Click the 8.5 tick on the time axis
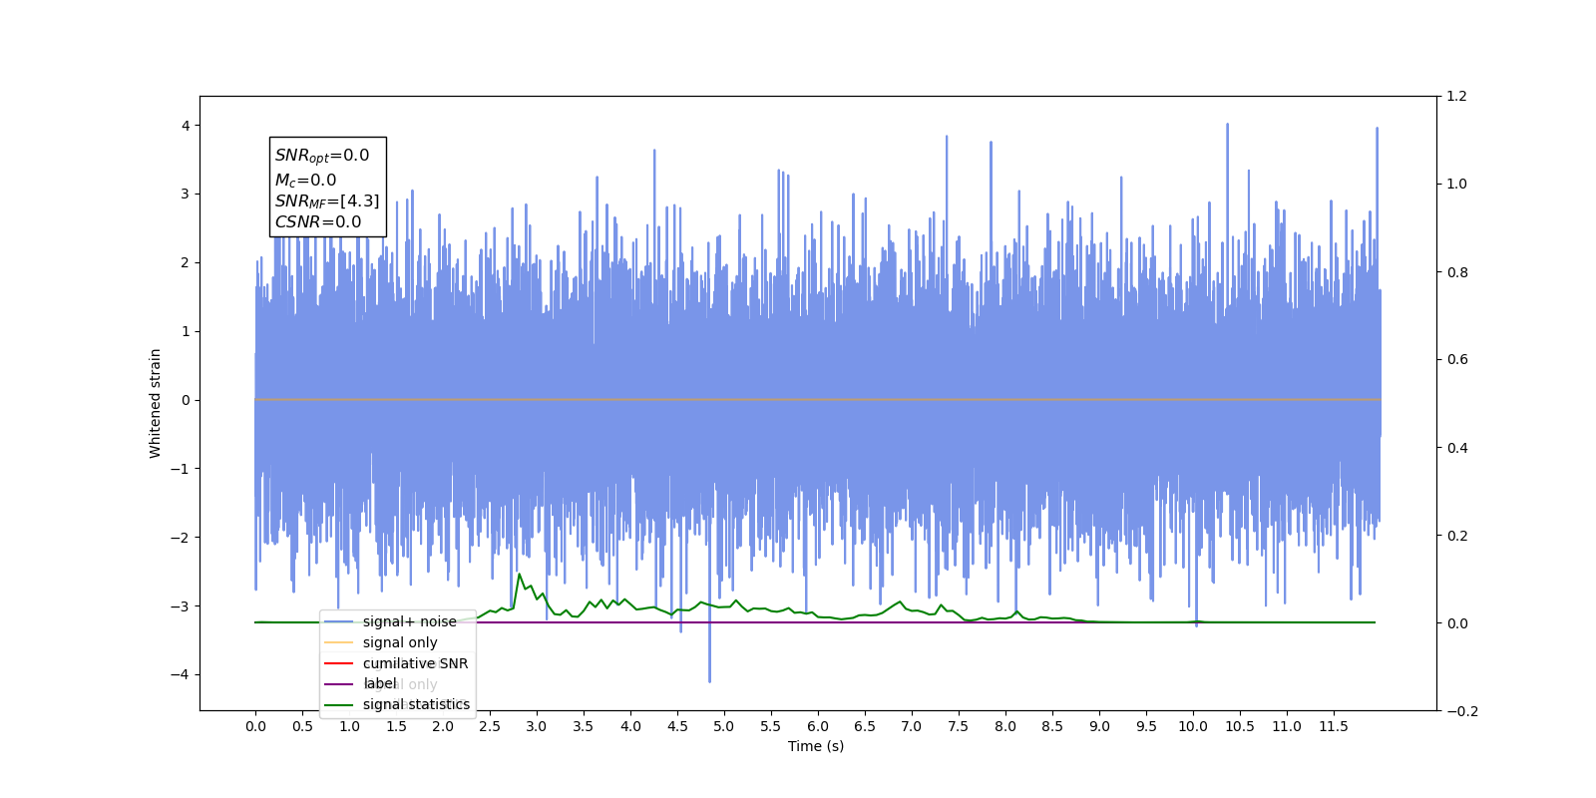 1052,726
